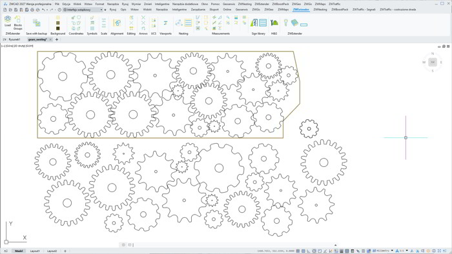
Task: Click the Nesting parts arrangement icon
Action: click(178, 23)
